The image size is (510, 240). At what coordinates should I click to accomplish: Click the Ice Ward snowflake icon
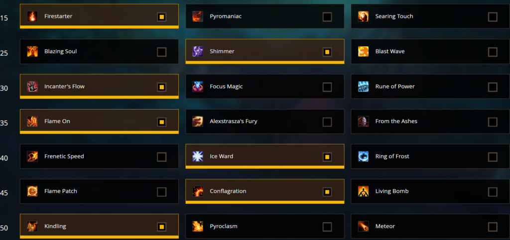(x=198, y=156)
